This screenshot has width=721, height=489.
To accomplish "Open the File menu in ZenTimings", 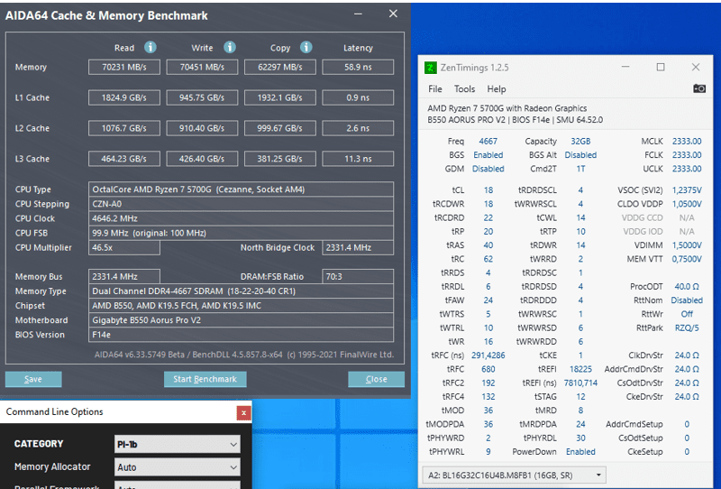I will point(435,88).
